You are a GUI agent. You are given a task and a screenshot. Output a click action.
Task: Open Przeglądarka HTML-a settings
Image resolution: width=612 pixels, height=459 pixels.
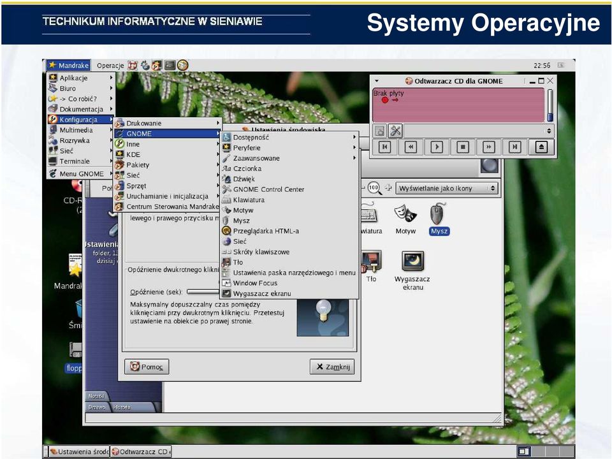click(x=289, y=231)
